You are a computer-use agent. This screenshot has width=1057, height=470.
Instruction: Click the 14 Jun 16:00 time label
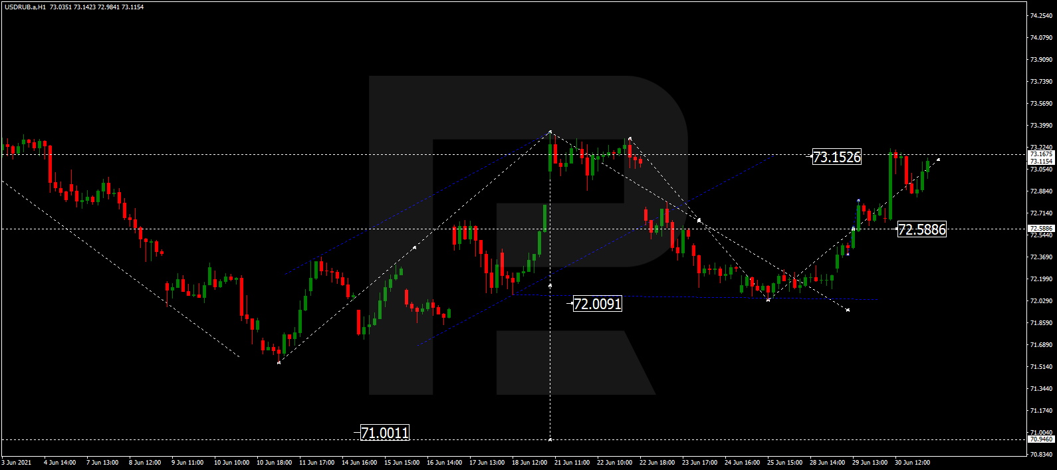tap(359, 463)
